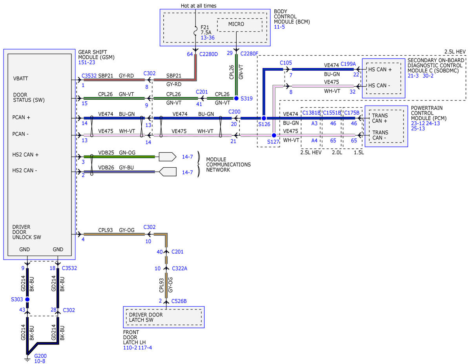Click the HS2 CAN + arrow connector

point(168,157)
